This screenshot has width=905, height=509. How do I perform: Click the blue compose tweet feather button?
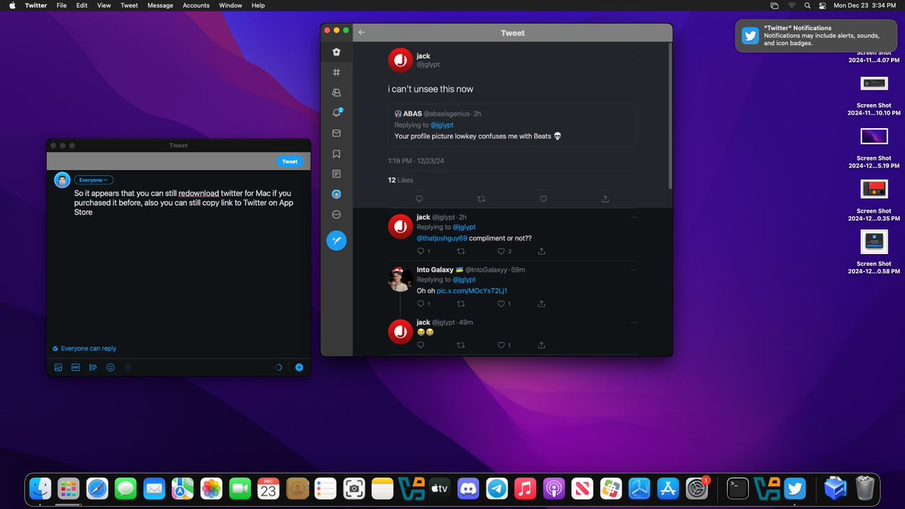(x=336, y=241)
